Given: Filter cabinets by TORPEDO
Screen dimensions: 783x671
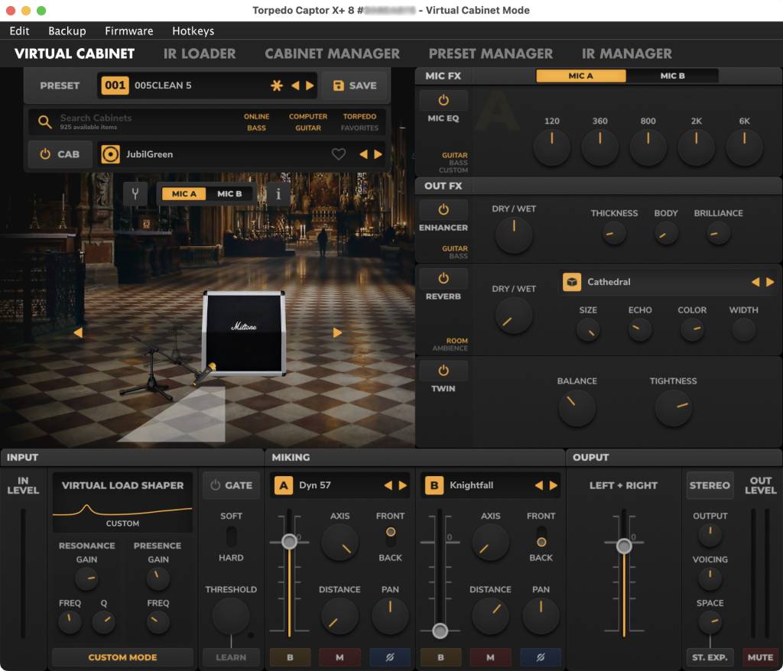Looking at the screenshot, I should pyautogui.click(x=359, y=116).
